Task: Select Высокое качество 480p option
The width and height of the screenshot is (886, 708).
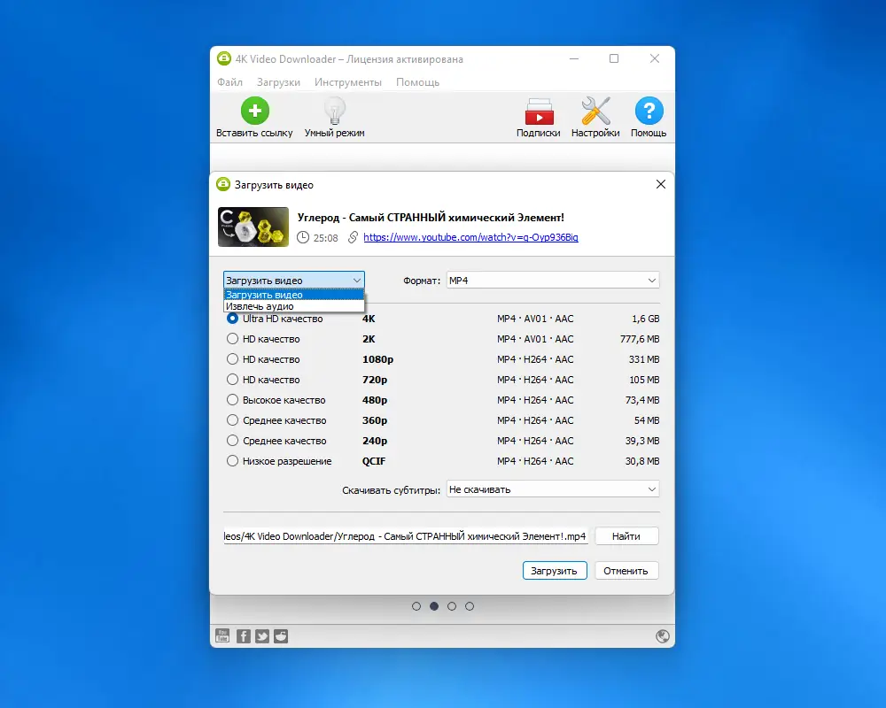Action: [x=232, y=400]
